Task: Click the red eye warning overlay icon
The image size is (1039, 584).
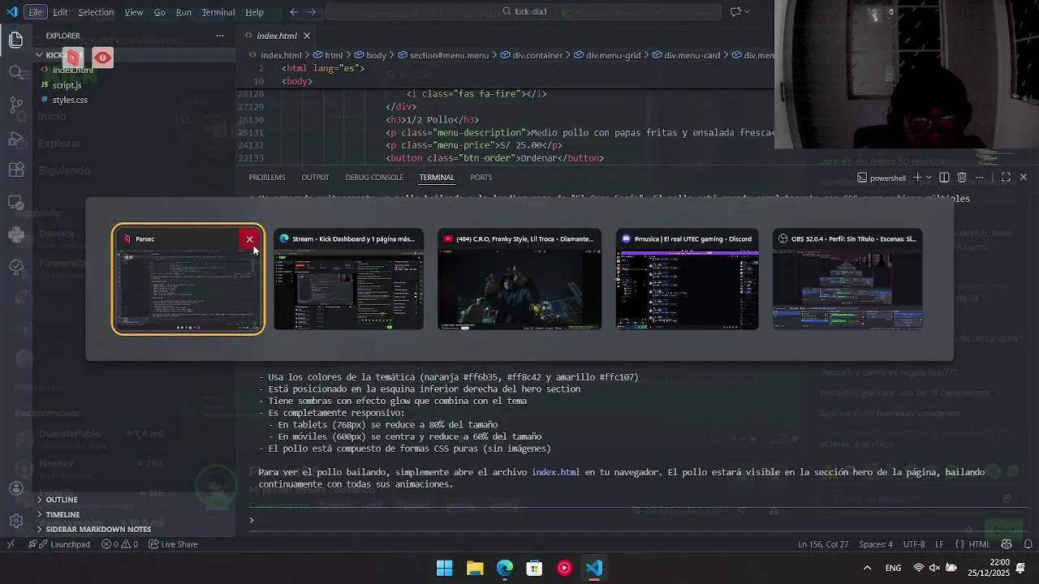Action: [x=102, y=58]
